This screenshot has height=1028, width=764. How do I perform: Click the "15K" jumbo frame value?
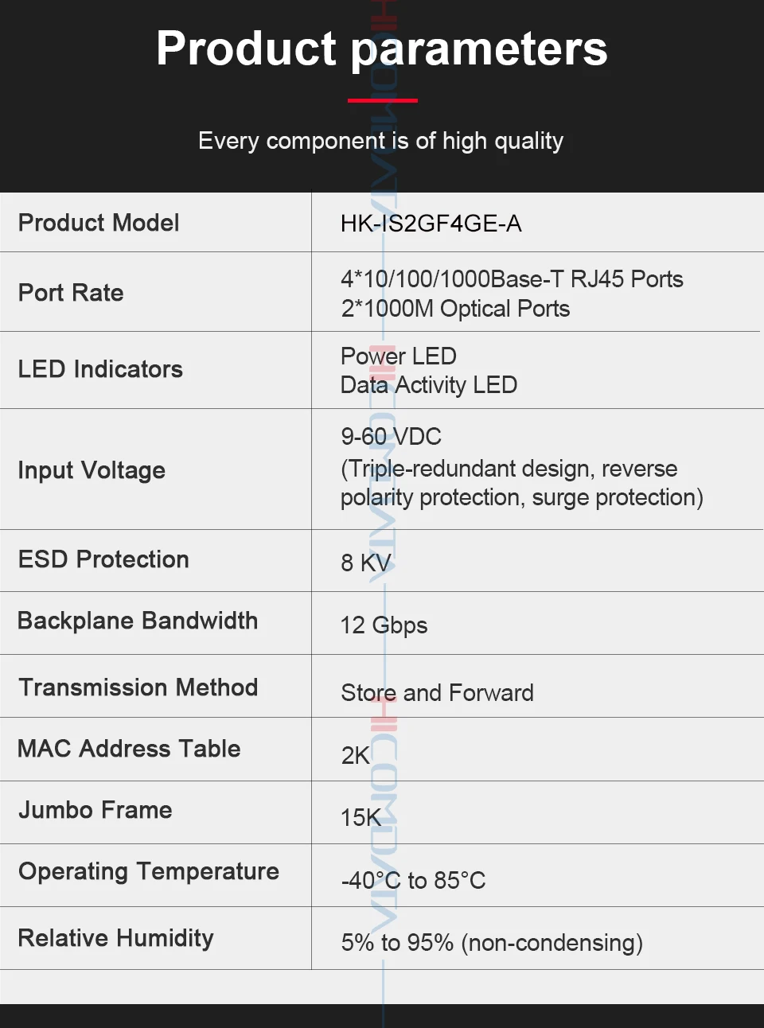click(361, 818)
